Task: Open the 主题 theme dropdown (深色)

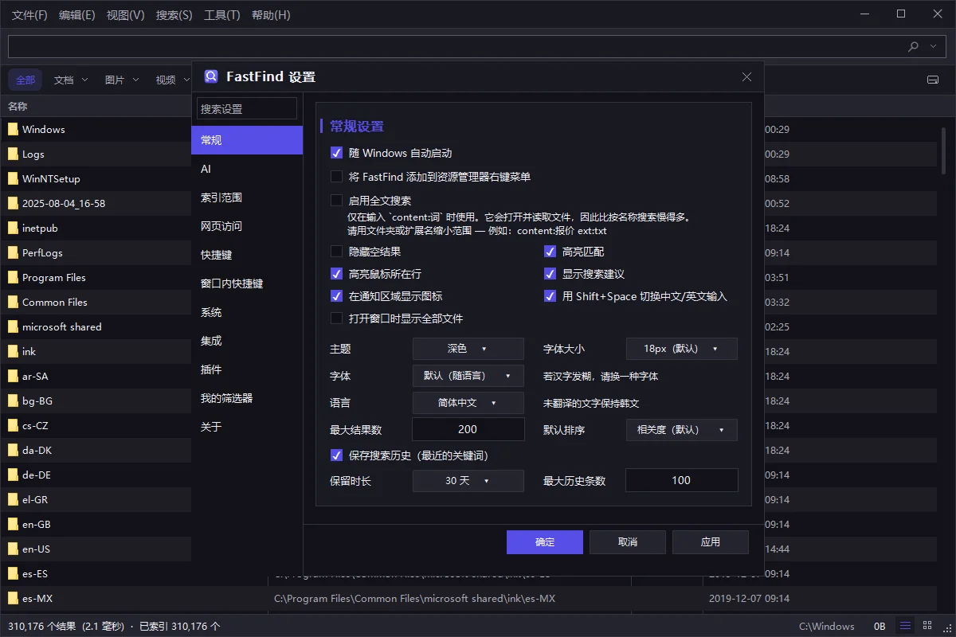Action: pos(468,349)
